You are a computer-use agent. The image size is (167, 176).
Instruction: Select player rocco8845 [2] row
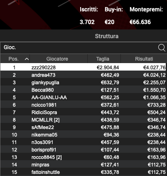coord(83,157)
